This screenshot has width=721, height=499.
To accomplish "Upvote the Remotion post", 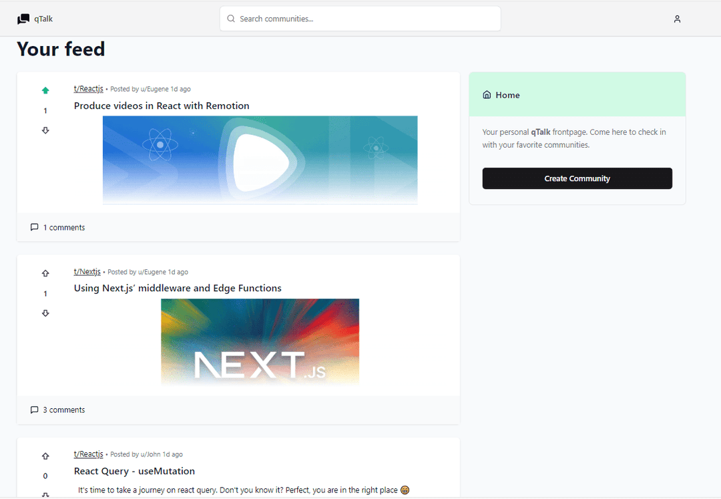I will click(x=45, y=90).
